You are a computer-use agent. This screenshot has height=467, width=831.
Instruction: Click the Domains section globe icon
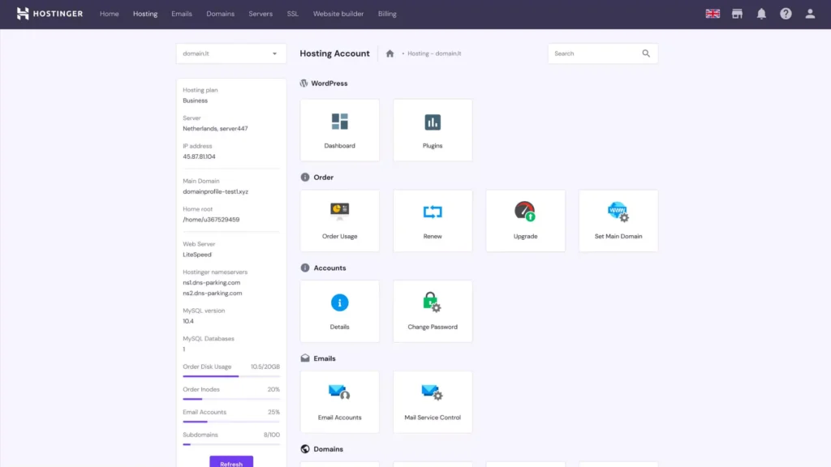[305, 449]
